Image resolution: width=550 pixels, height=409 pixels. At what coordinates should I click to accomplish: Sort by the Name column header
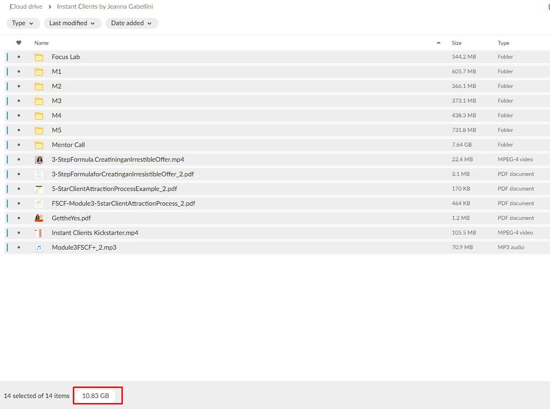coord(41,43)
